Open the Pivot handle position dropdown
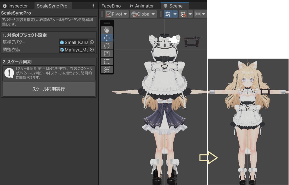 point(117,14)
